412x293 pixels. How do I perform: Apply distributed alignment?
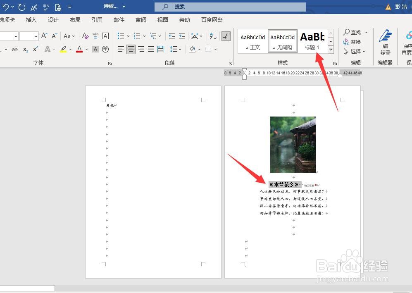(160, 49)
